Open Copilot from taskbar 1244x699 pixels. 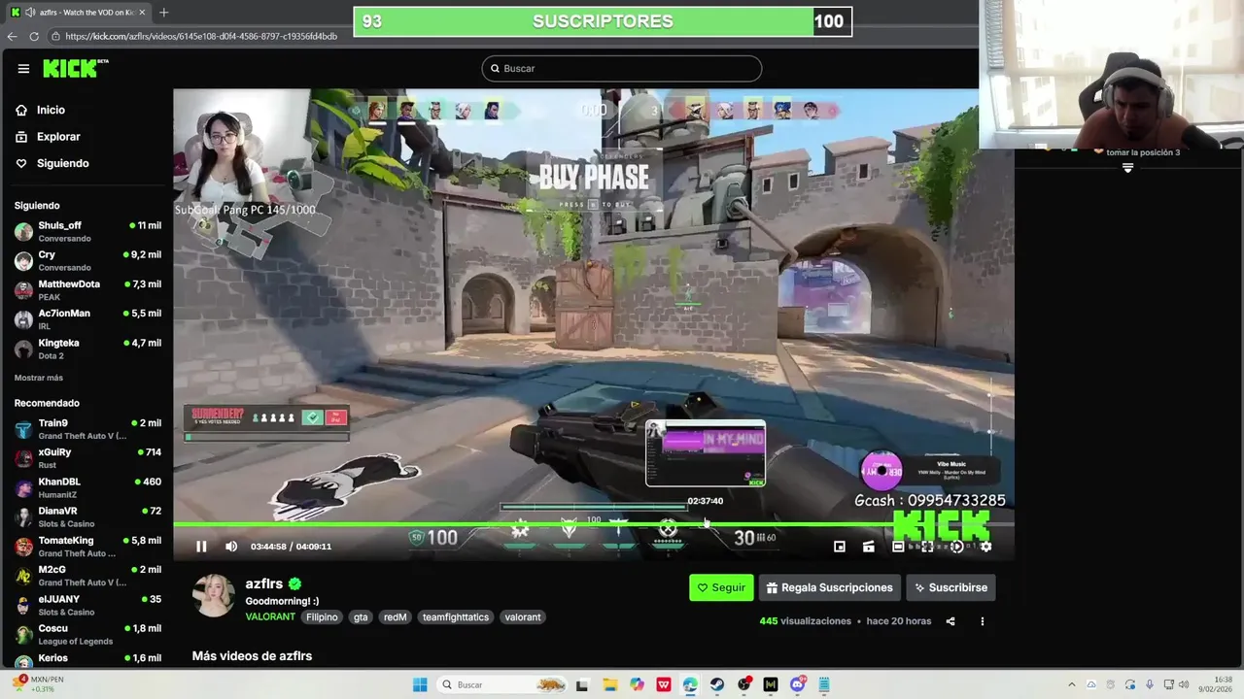pos(637,684)
